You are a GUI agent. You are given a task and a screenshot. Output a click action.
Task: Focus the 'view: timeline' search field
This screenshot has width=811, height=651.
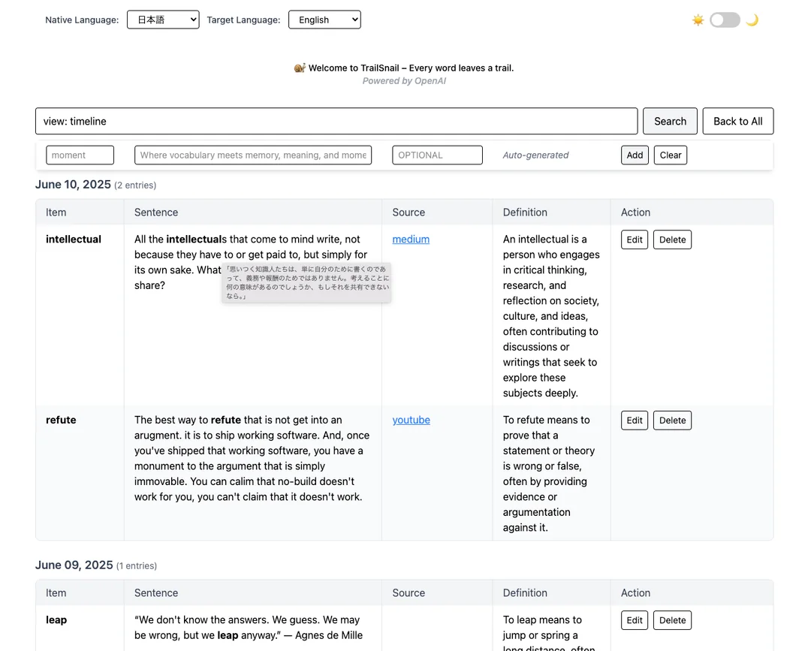point(336,121)
